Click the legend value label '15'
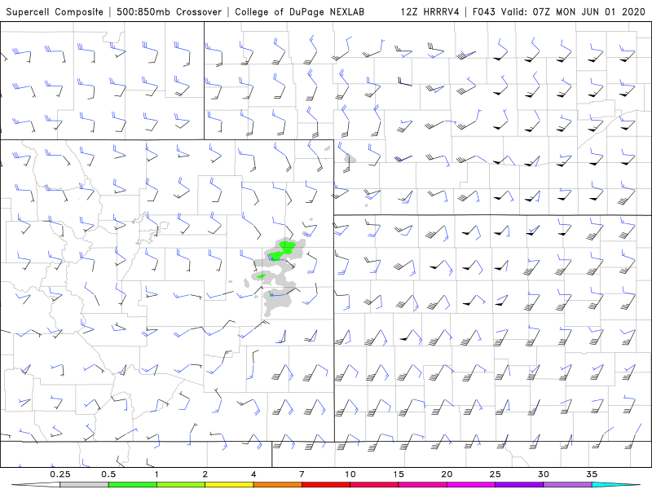 [399, 474]
